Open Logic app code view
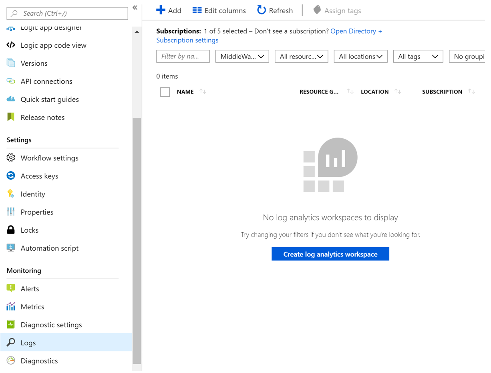491x373 pixels. (53, 45)
